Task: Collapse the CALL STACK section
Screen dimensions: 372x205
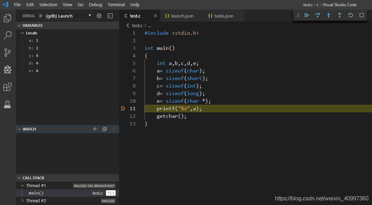Action: (20, 178)
